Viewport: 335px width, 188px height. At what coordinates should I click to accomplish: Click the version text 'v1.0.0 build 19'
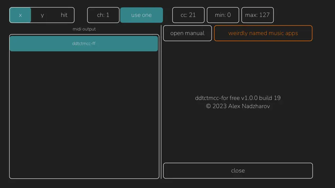261,98
